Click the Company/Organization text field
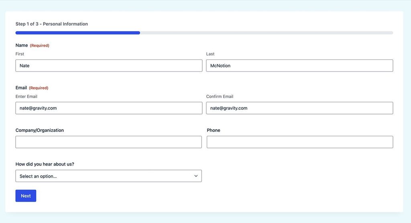The width and height of the screenshot is (411, 223). point(108,142)
